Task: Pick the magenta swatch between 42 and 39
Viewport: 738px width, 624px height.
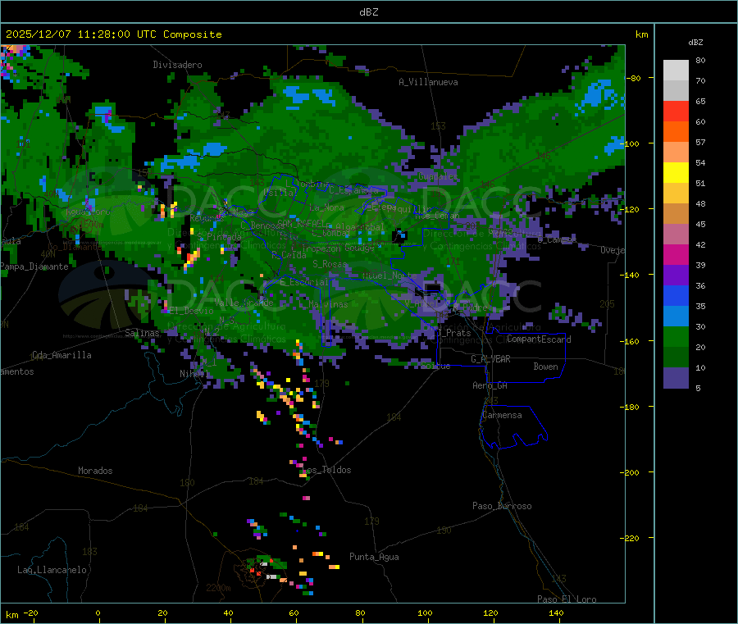Action: [676, 254]
